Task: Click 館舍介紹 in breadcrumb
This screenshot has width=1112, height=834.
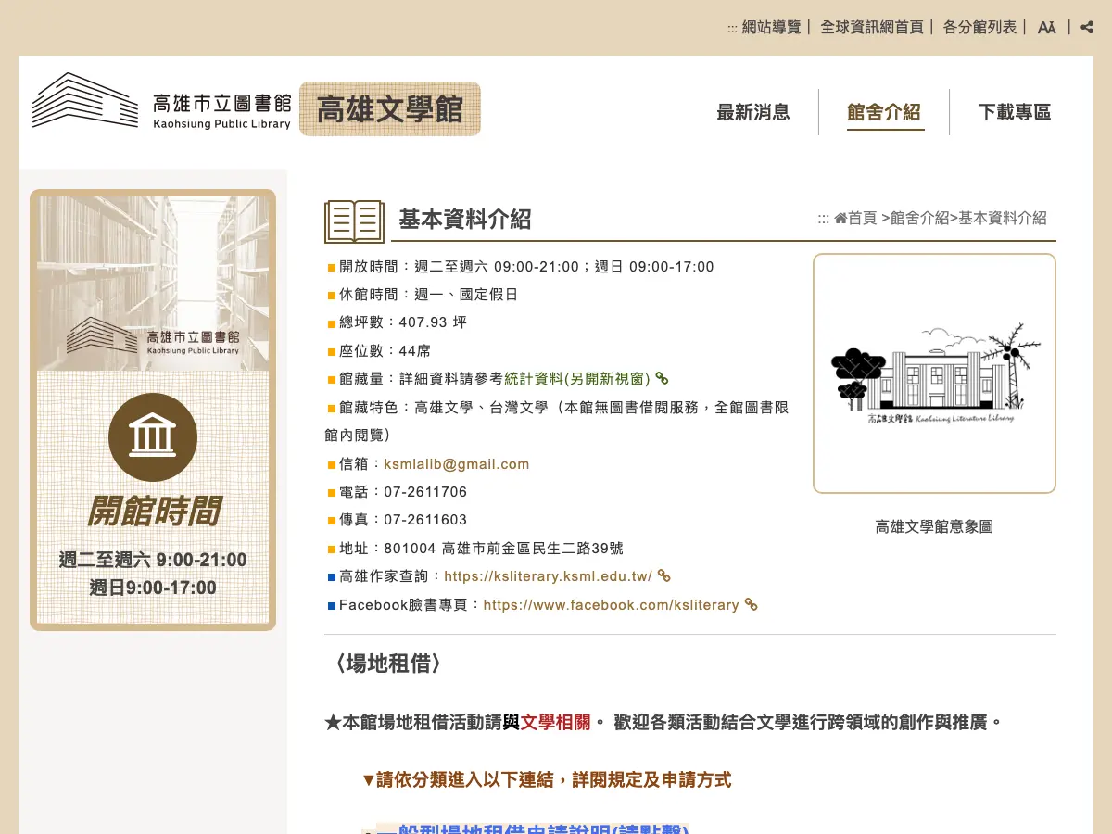Action: (x=919, y=219)
